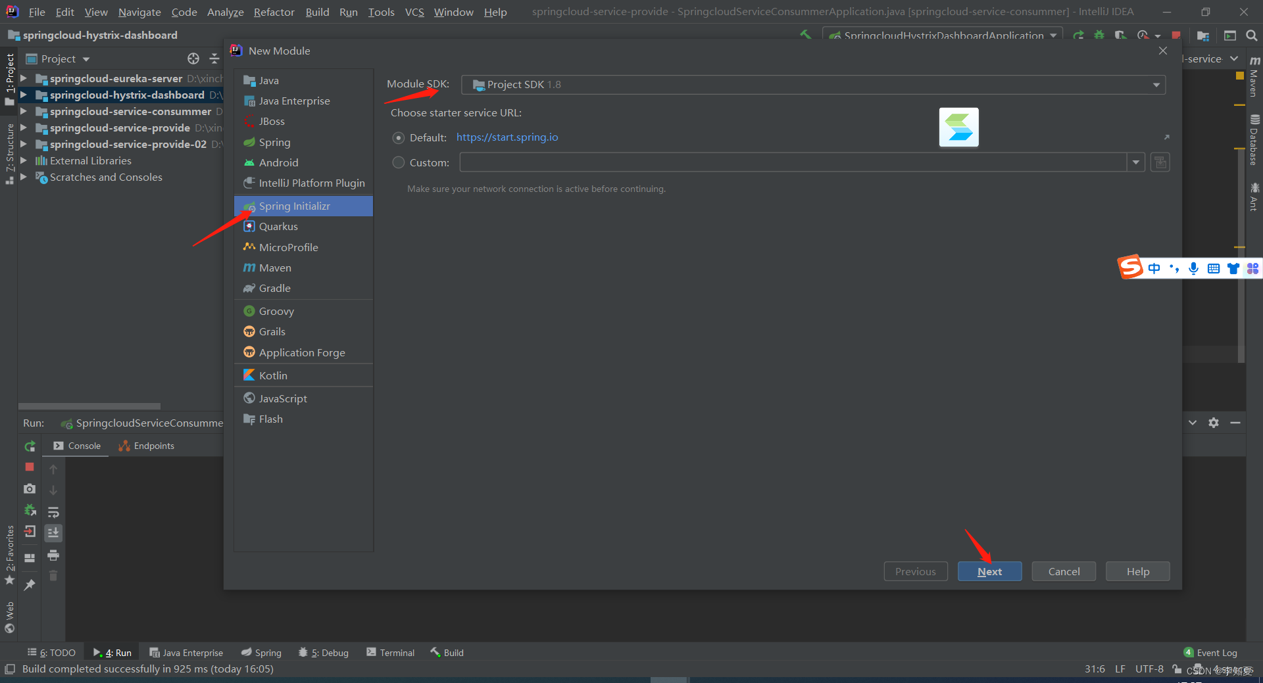This screenshot has height=683, width=1263.
Task: Switch to the Console tab
Action: coord(77,446)
